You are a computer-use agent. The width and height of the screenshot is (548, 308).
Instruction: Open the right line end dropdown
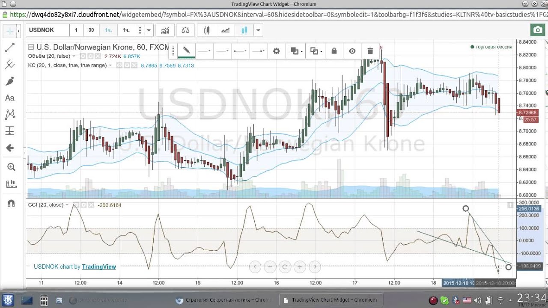pos(259,51)
